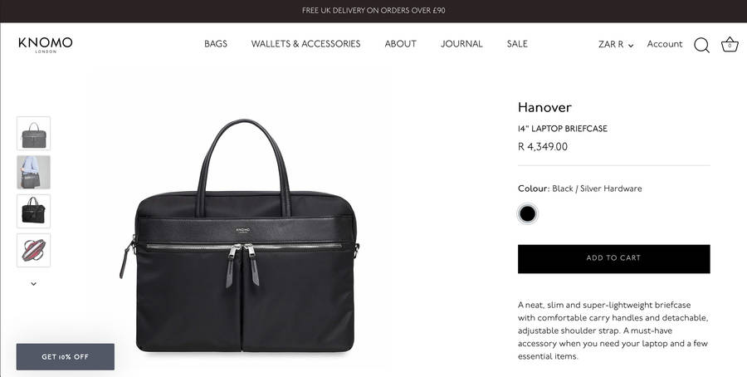Expand more thumbnails with down chevron
This screenshot has width=747, height=377.
point(33,284)
